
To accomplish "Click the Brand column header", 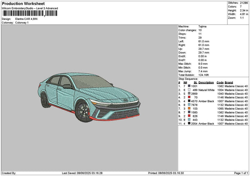I will click(x=229, y=82).
